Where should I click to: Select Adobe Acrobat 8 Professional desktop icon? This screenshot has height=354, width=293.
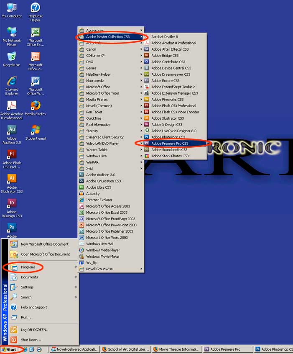coord(12,110)
